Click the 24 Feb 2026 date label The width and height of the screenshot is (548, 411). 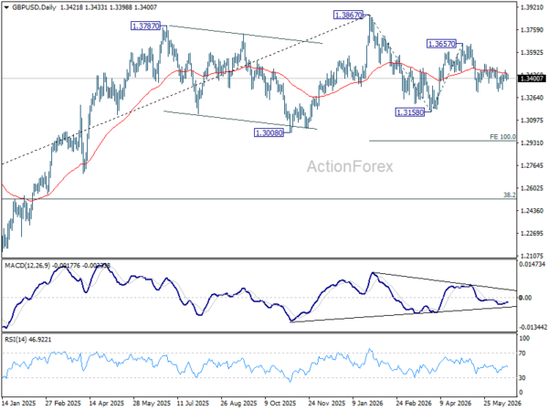(x=414, y=404)
